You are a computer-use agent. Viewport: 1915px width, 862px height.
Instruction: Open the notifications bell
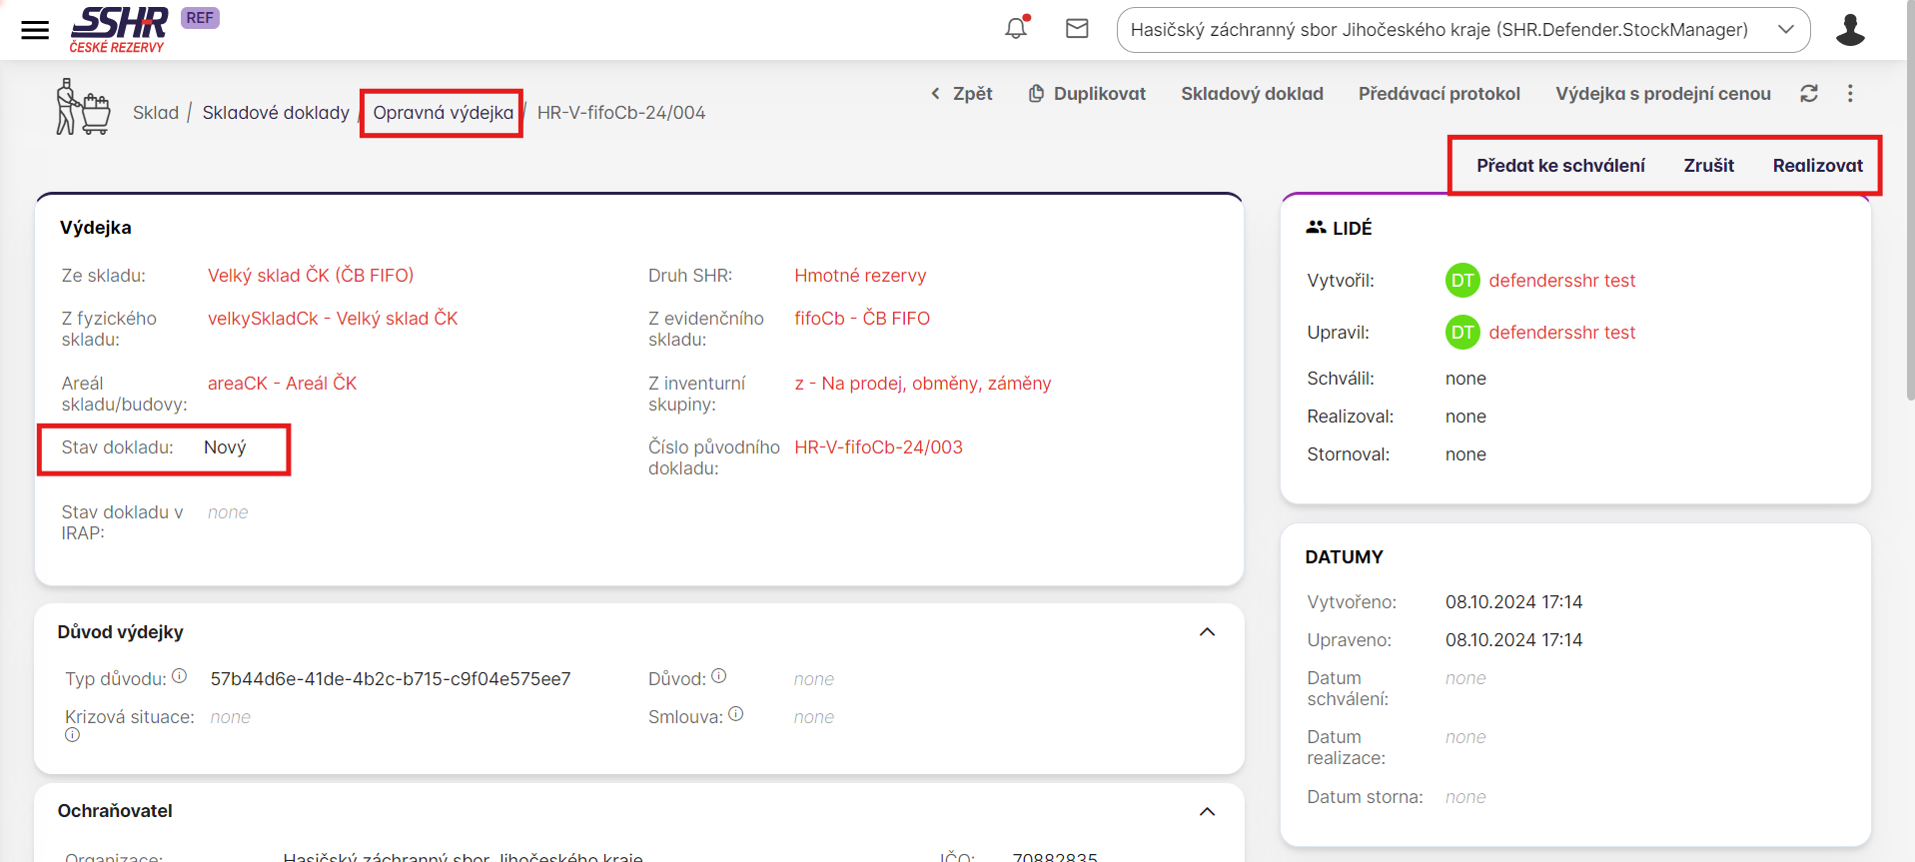tap(1016, 29)
